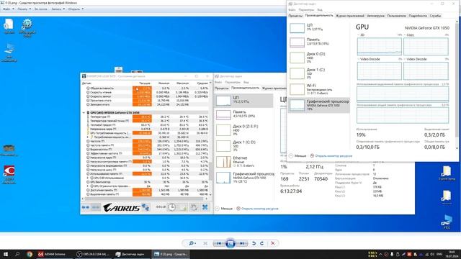Switch to Службы tab

point(435,16)
